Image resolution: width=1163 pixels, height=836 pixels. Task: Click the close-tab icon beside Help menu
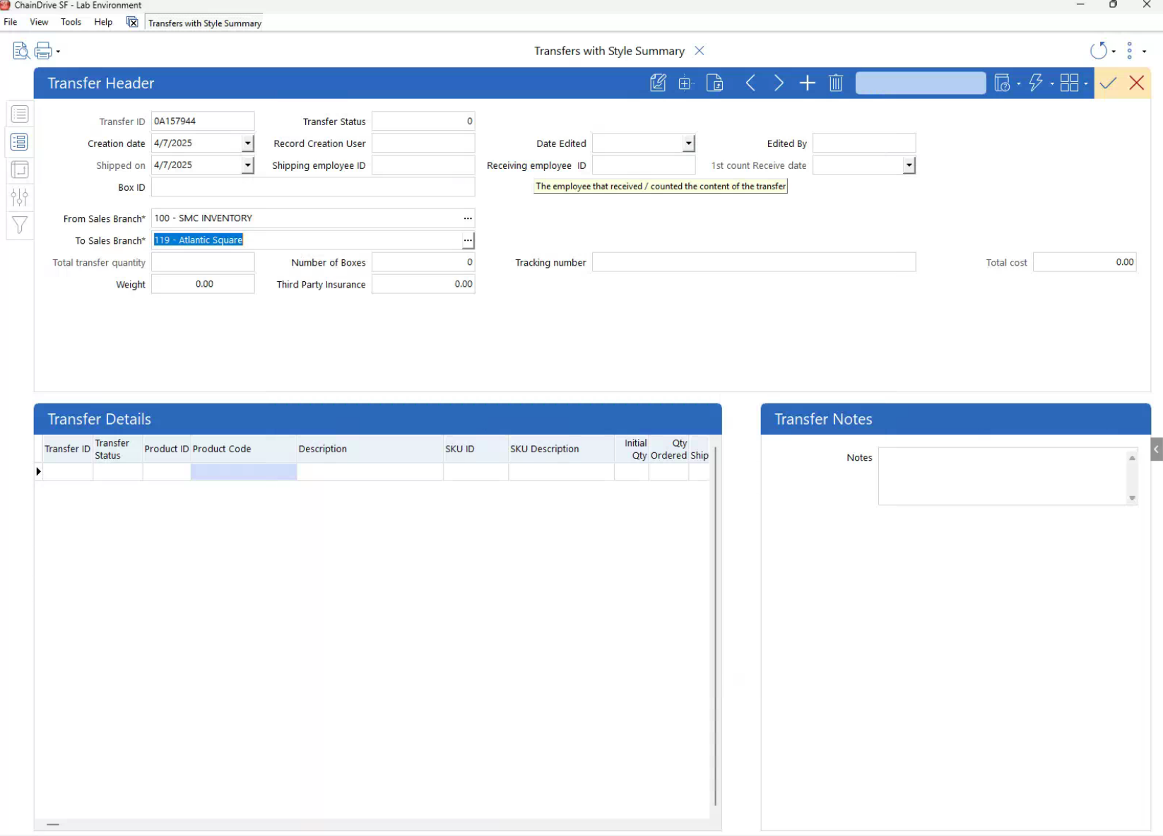[132, 22]
